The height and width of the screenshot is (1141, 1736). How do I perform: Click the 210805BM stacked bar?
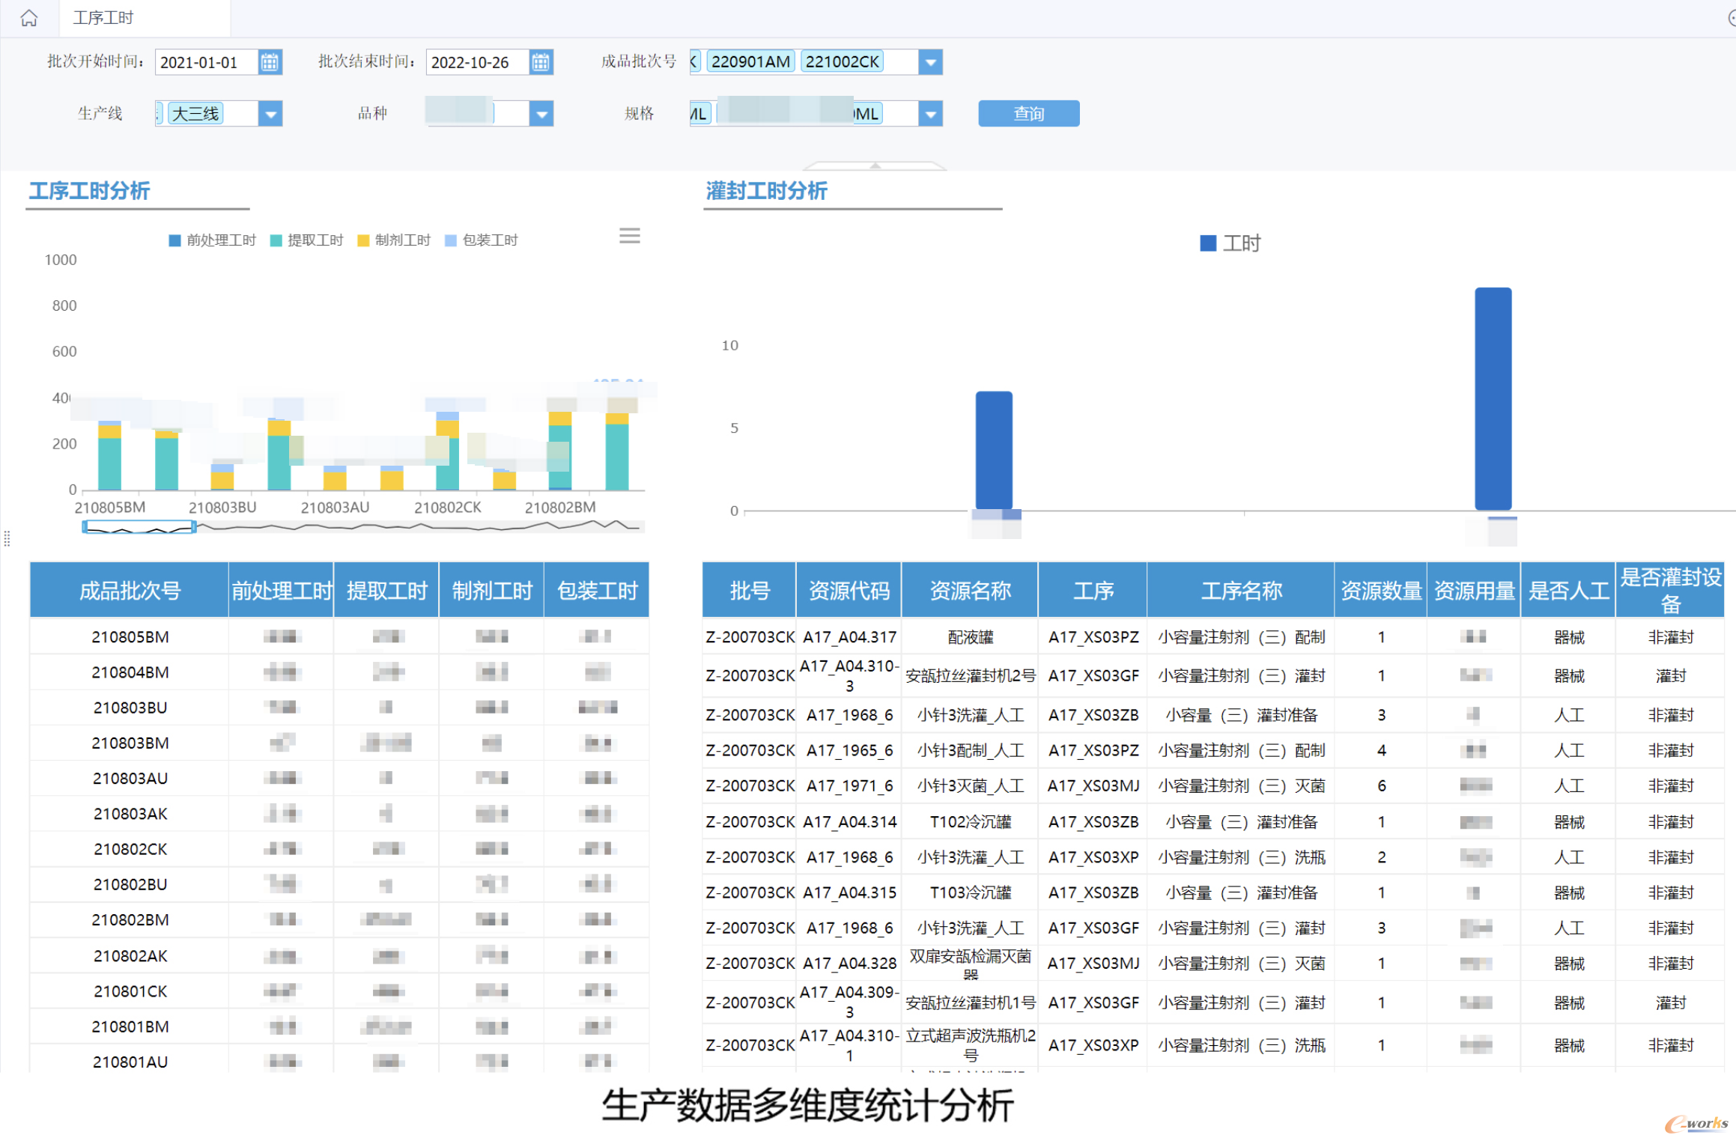pos(109,455)
